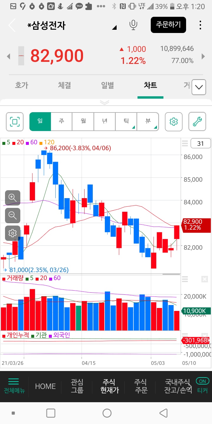
Task: Open chart settings gear in toolbar
Action: coord(174,121)
